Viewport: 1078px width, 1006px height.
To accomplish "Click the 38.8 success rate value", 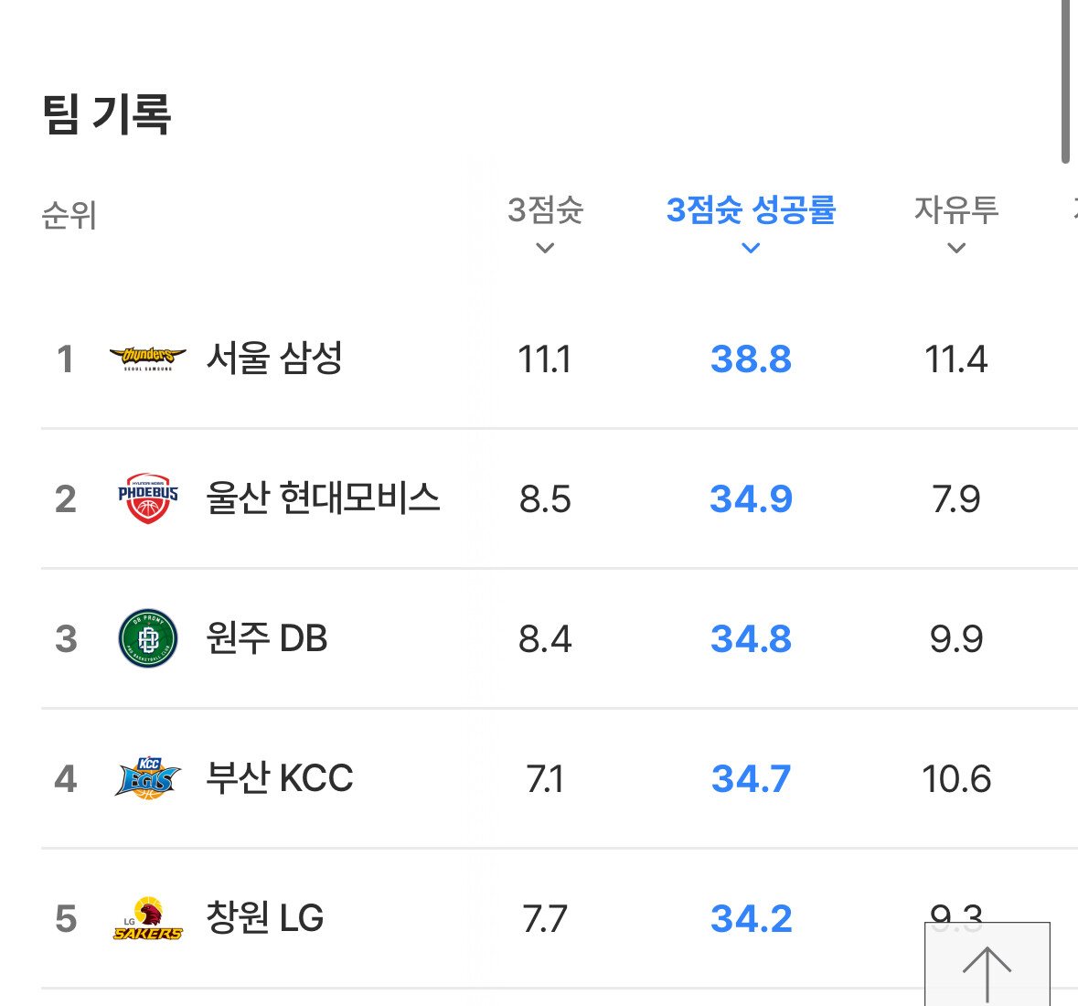I will click(x=751, y=359).
